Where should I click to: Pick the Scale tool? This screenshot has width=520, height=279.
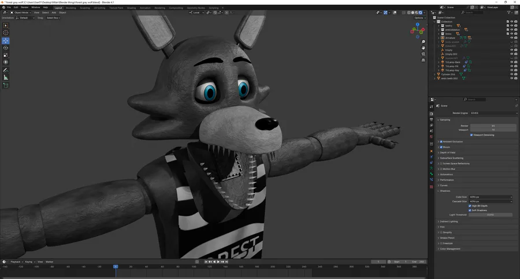click(6, 55)
